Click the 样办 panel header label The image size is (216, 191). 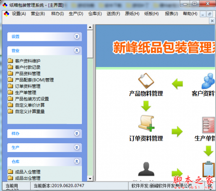15,133
